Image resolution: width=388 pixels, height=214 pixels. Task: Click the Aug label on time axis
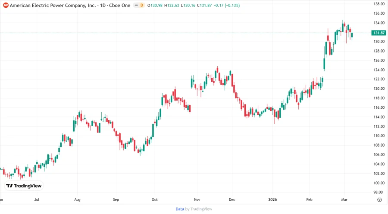78,199
